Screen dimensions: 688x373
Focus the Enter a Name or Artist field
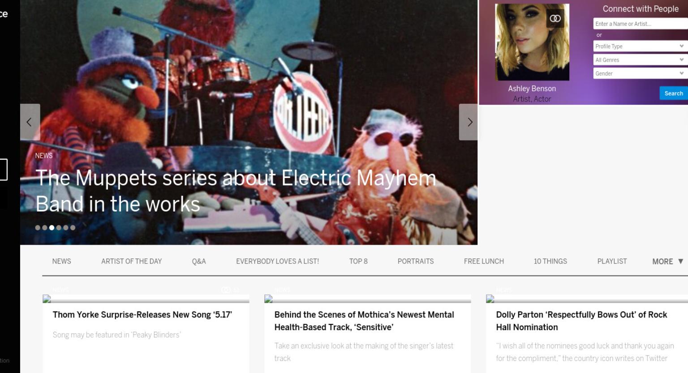point(641,24)
